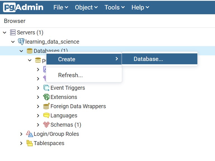215x161 pixels.
Task: Click the learning_data_science elephant server icon
Action: click(21, 42)
